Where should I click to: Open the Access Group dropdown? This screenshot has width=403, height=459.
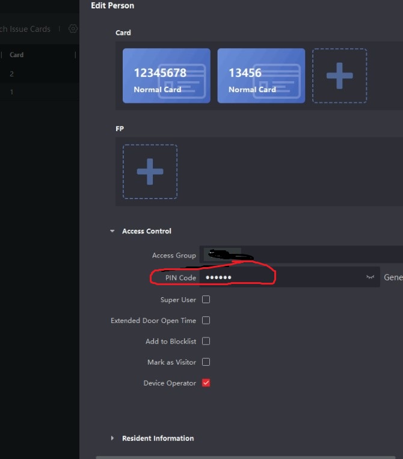point(301,255)
